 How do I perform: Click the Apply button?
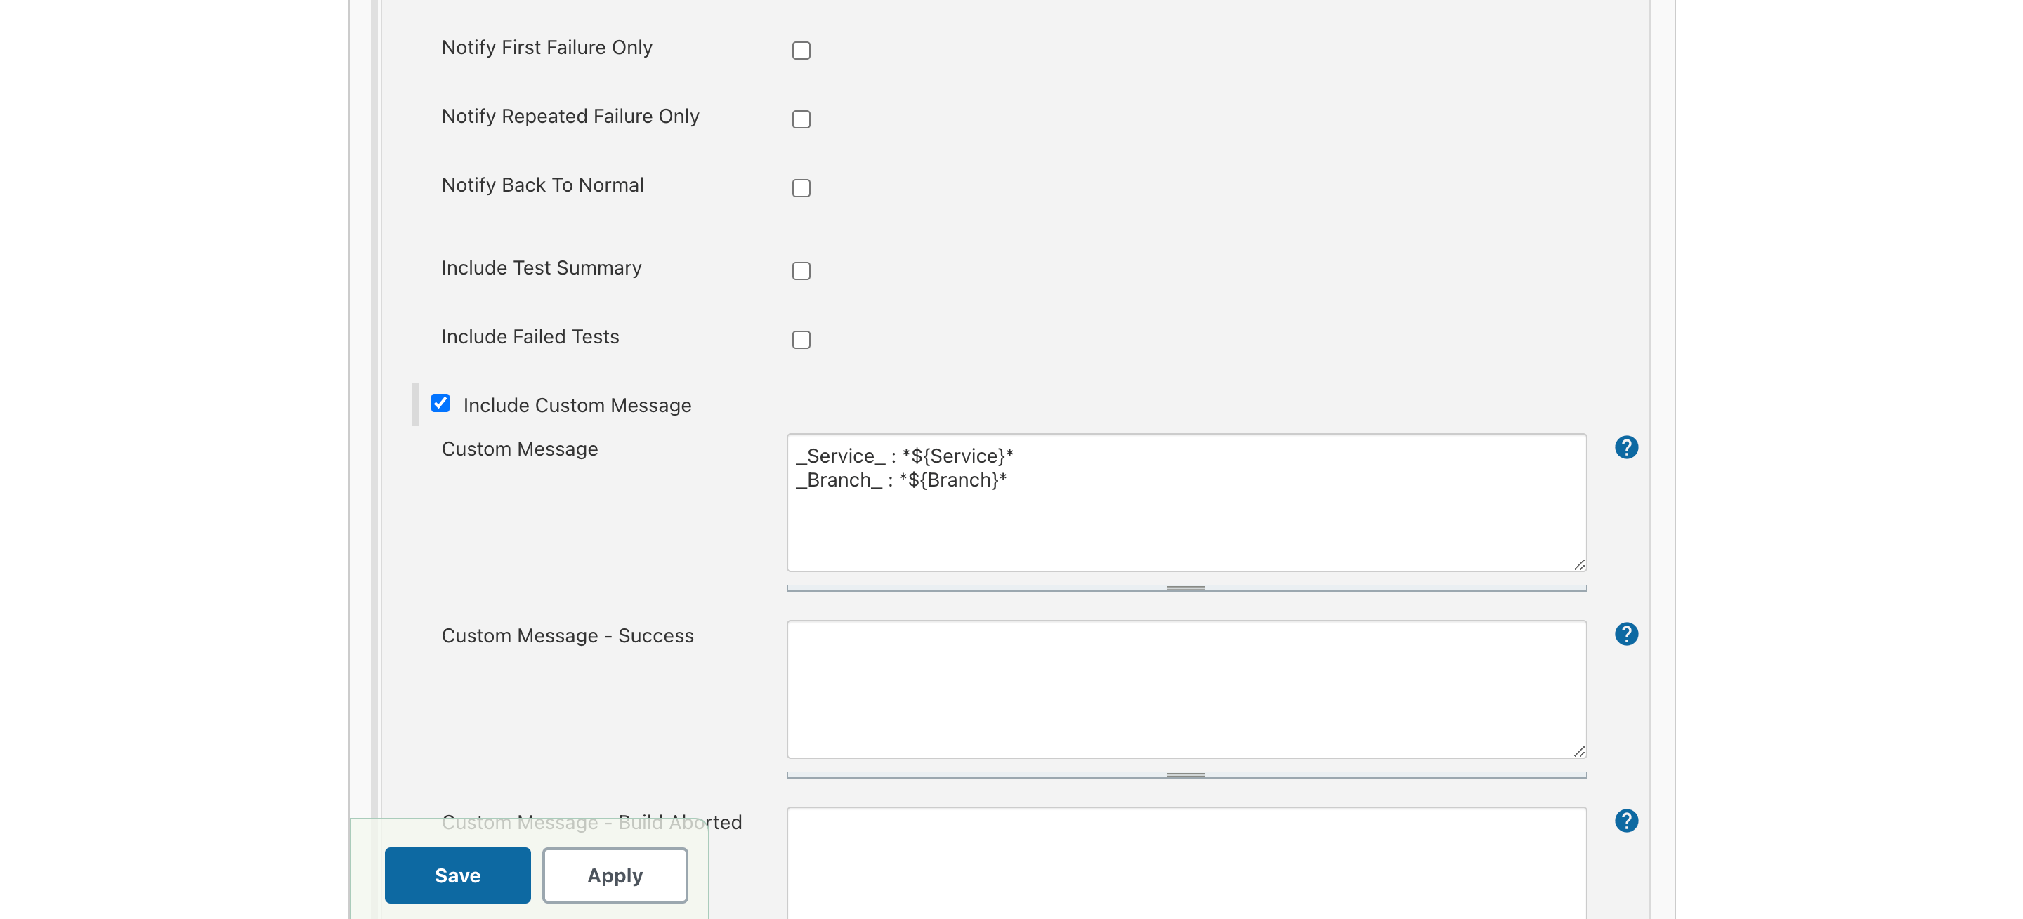[615, 875]
